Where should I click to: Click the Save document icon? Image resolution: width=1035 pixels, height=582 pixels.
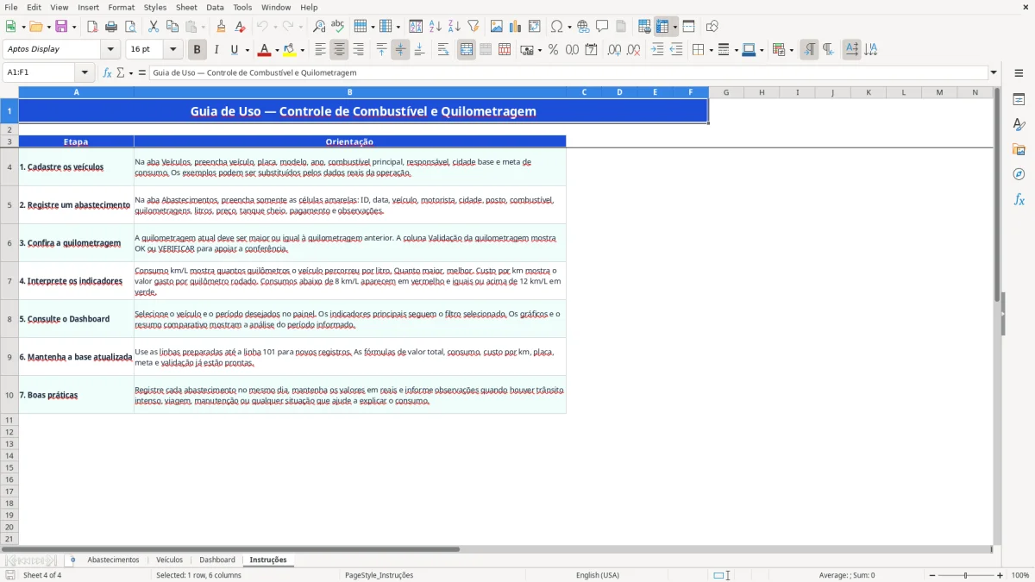61,27
